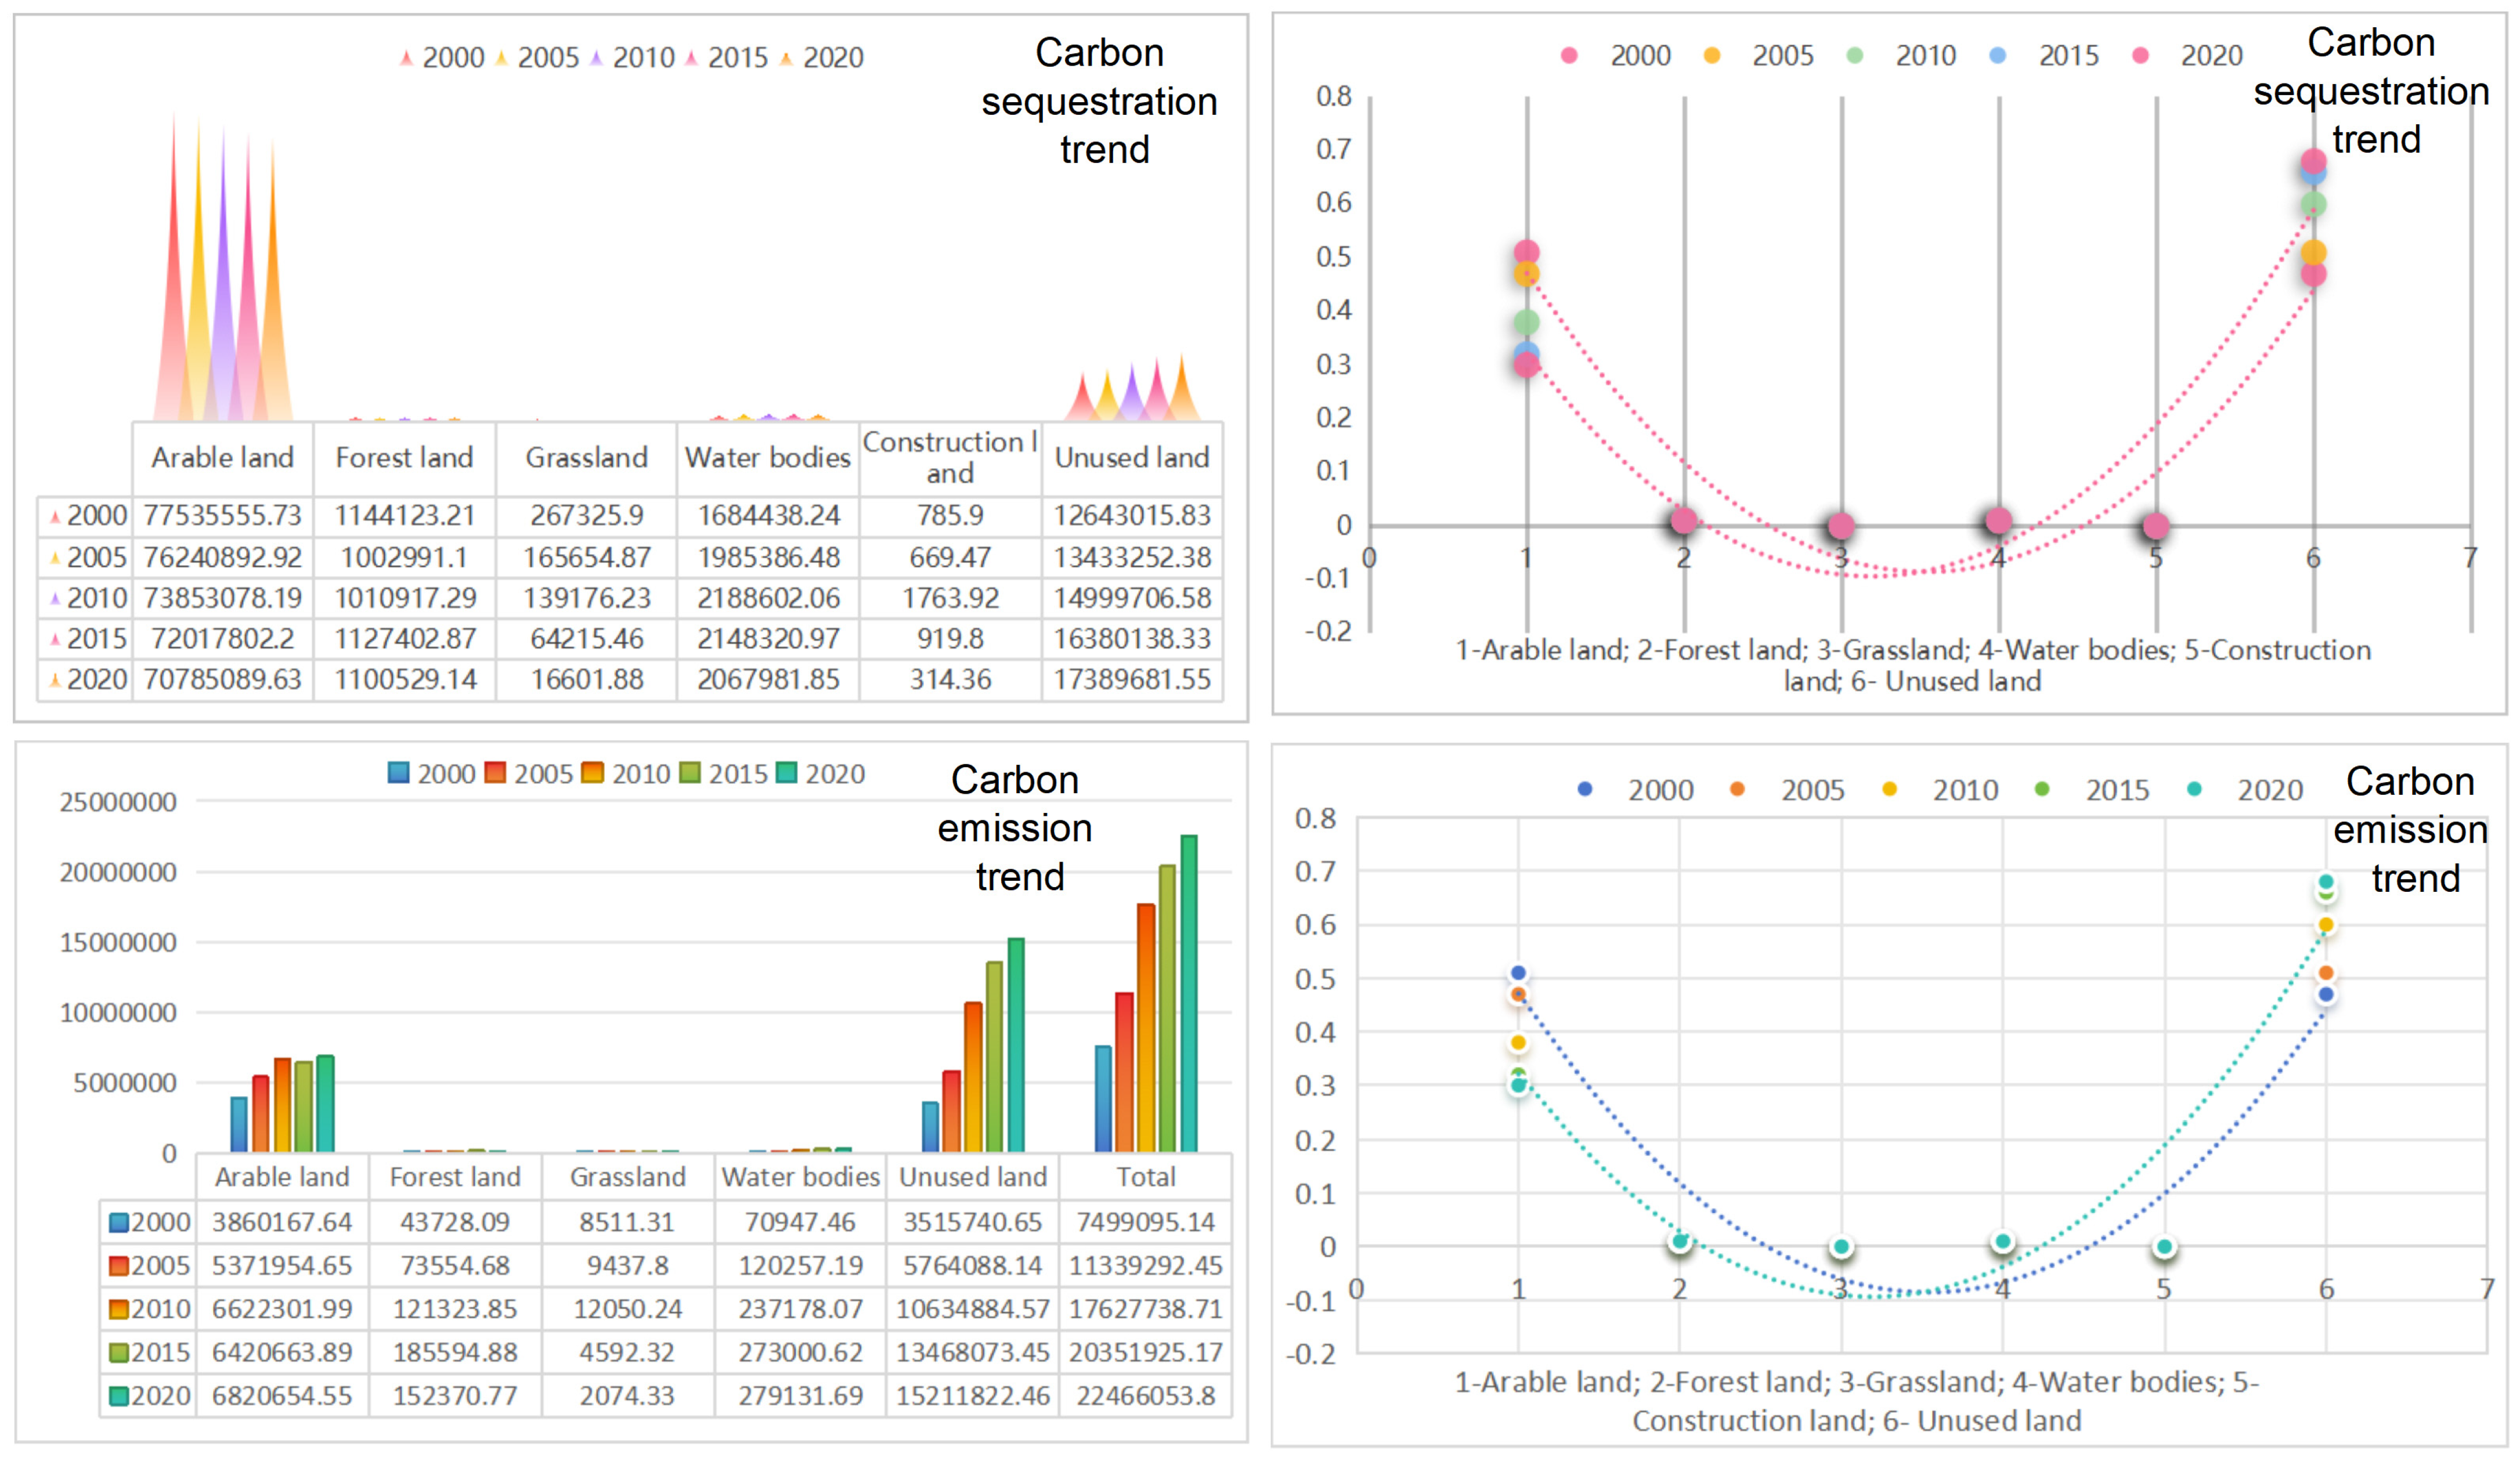Click the Grassland 2015 emission value 4592.32
Viewport: 2520px width, 1461px height.
tap(627, 1352)
